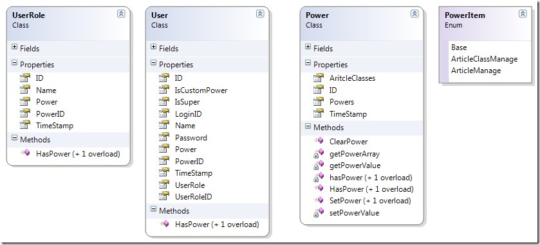Select Password property in User class
Image resolution: width=540 pixels, height=245 pixels.
tap(191, 138)
